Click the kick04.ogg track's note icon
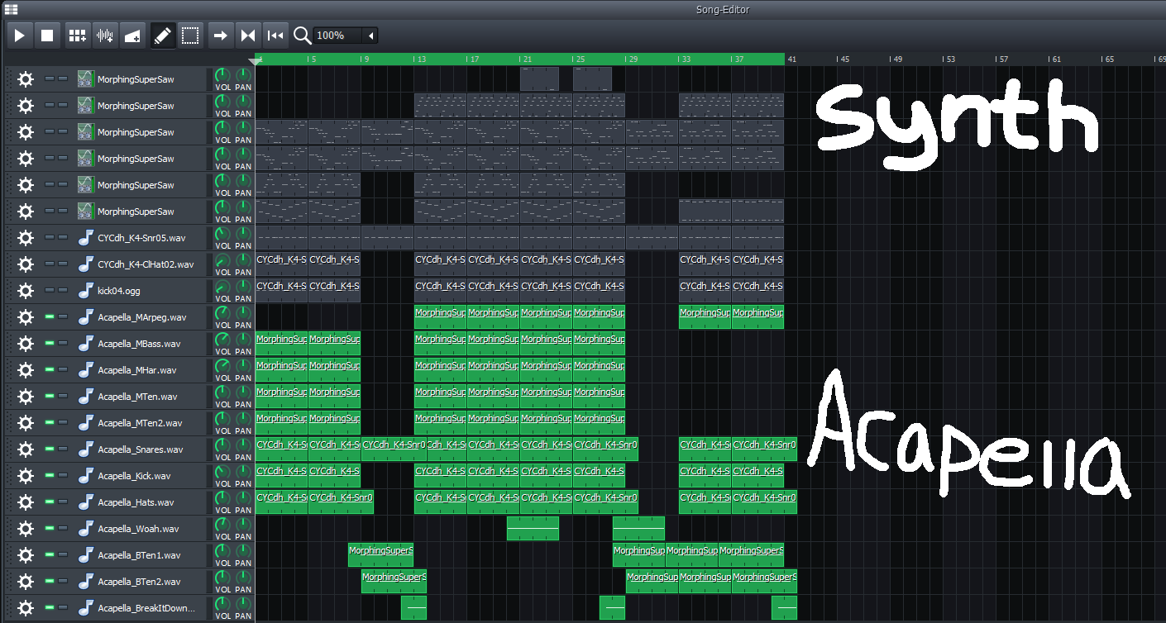This screenshot has height=623, width=1166. tap(85, 291)
